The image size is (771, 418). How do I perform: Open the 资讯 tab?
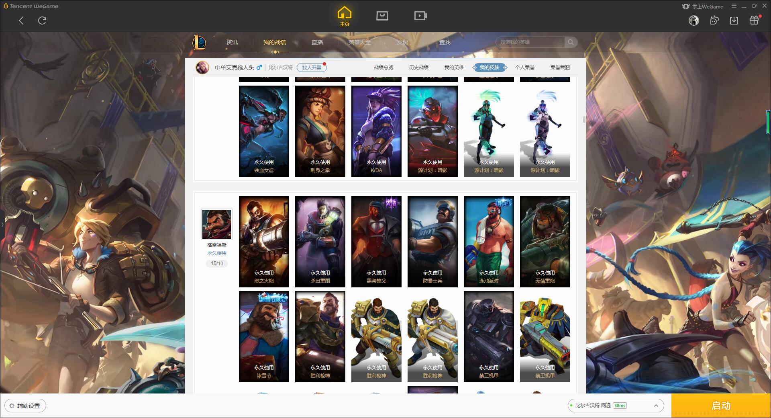tap(232, 42)
